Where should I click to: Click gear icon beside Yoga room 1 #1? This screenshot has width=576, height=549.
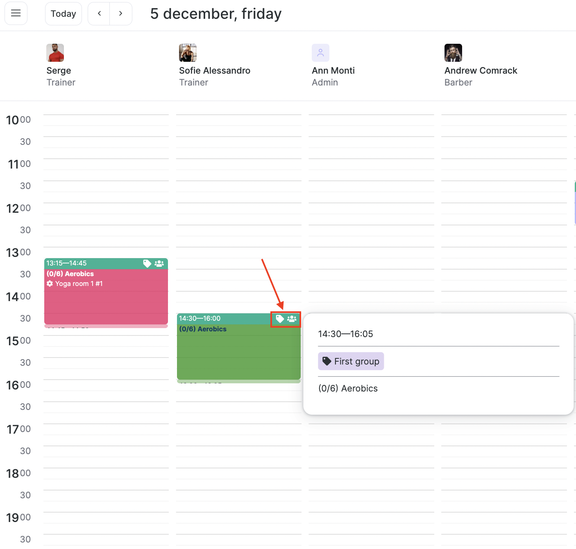[50, 283]
